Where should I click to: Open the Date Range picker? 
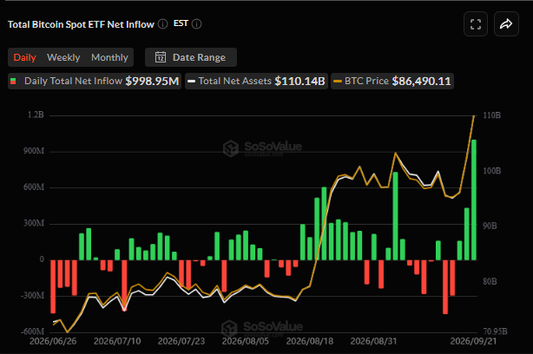191,57
